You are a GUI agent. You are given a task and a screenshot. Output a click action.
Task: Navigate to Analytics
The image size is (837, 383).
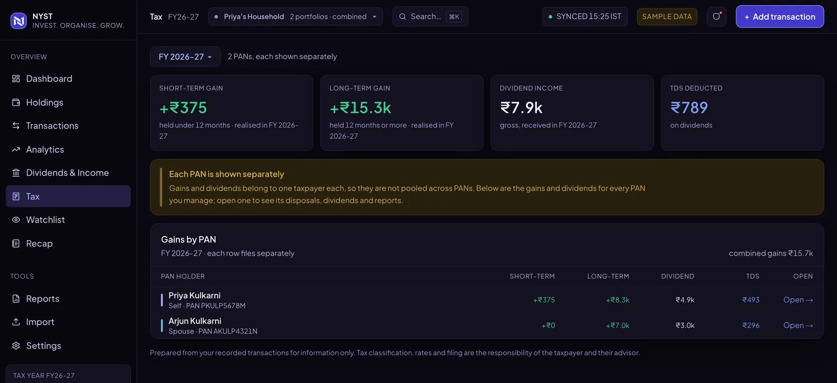(68, 149)
